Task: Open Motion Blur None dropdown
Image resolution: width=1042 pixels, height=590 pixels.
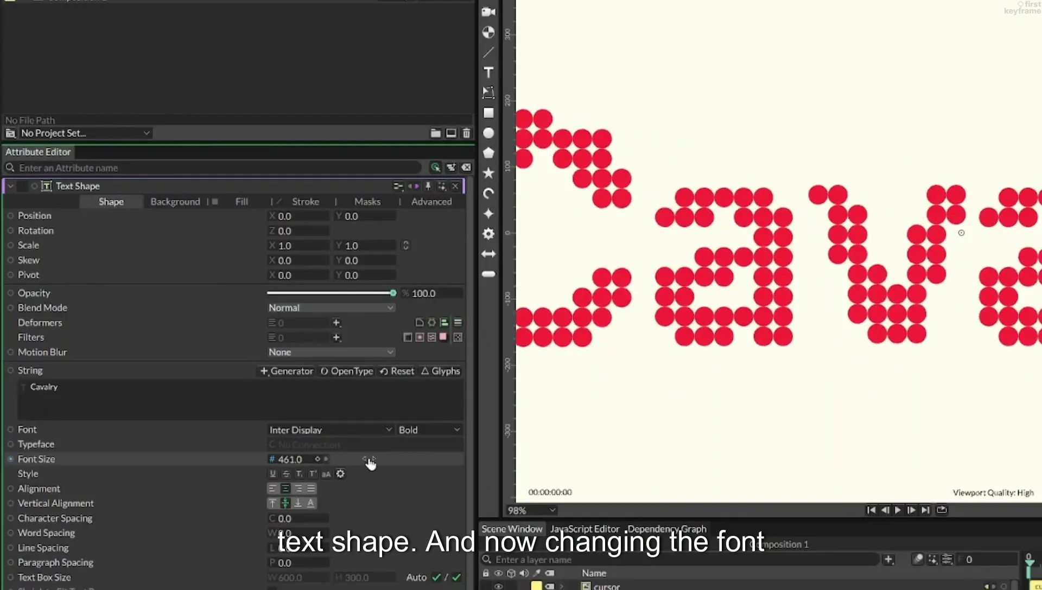Action: (331, 352)
